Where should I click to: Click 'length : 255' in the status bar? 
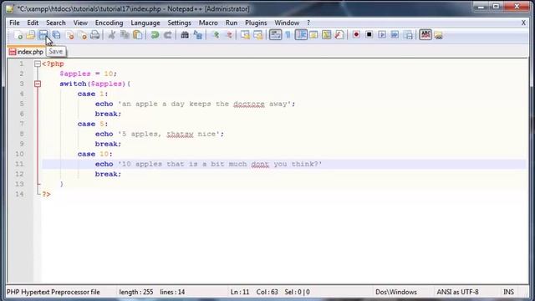click(135, 292)
